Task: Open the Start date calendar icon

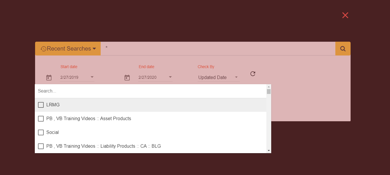Action: [49, 78]
